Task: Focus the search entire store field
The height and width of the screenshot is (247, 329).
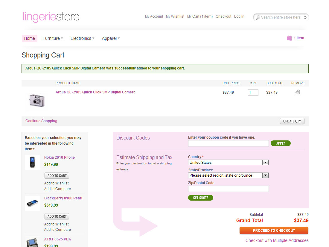Action: 281,17
